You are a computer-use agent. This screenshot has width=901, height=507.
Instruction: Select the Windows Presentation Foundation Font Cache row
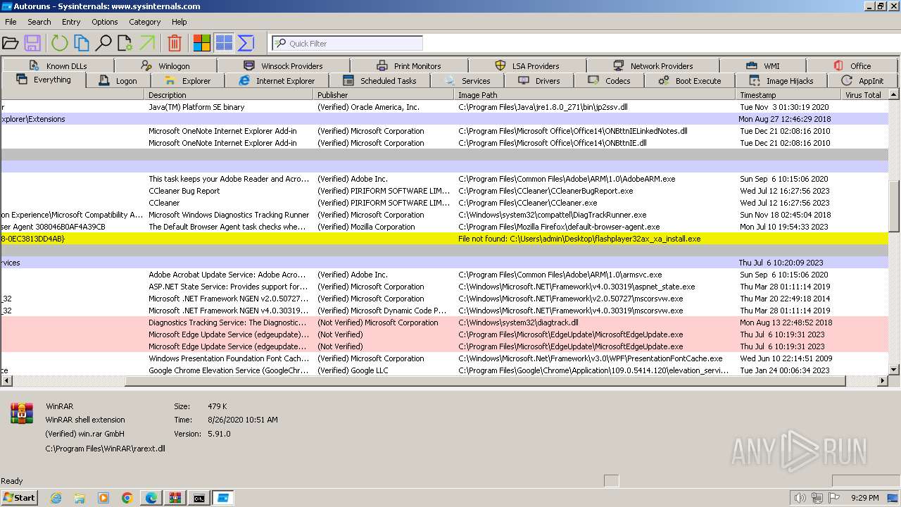point(444,358)
